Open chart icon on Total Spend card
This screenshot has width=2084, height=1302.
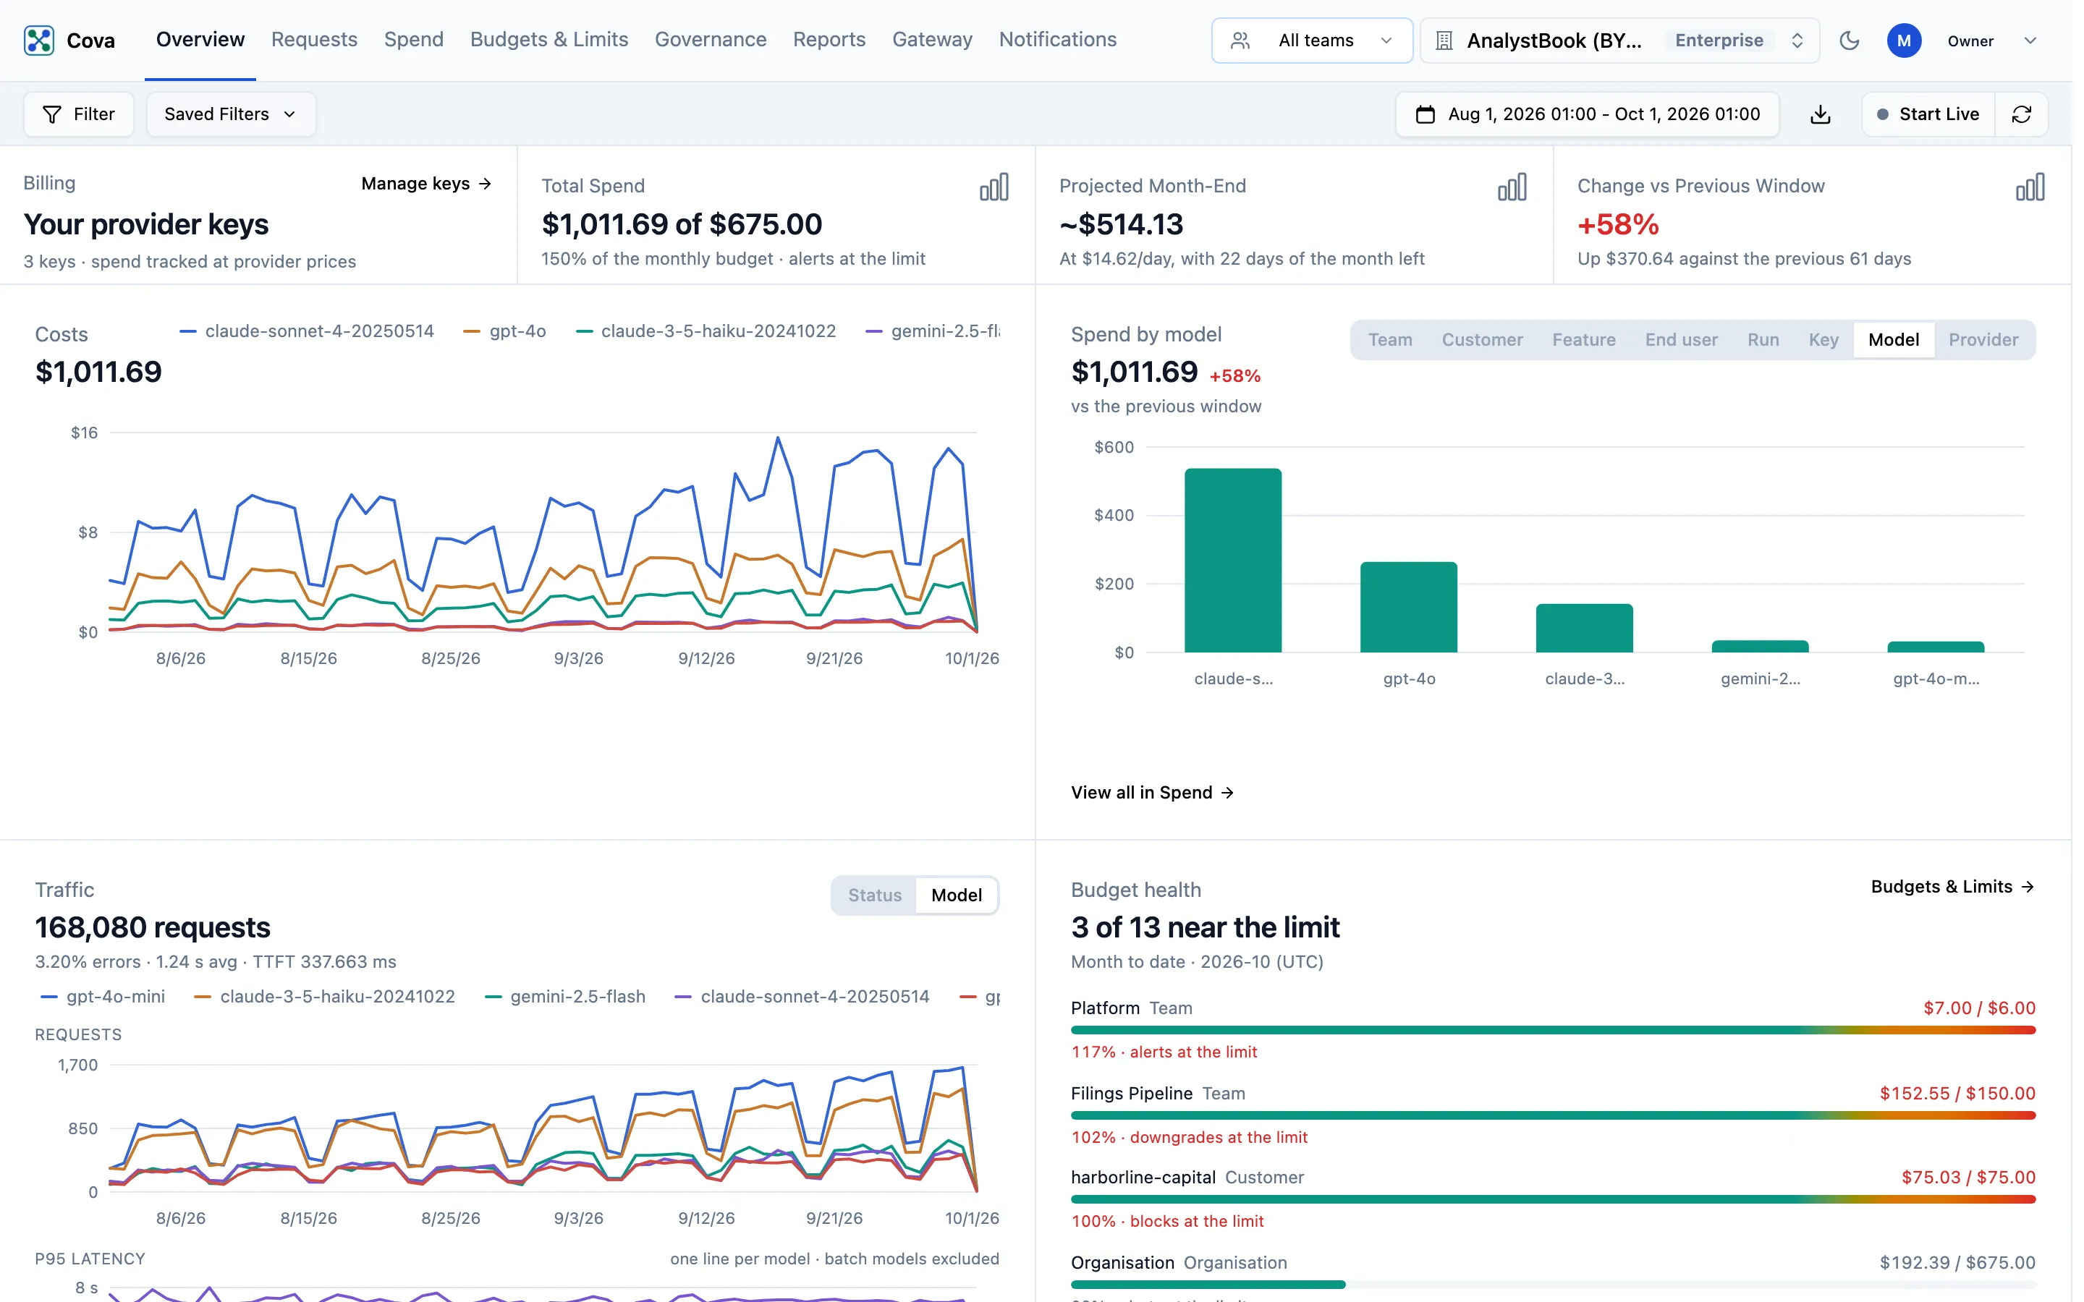[x=994, y=187]
